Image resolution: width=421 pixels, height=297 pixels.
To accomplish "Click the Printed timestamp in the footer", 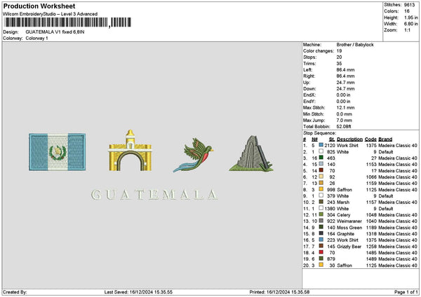I will [x=279, y=292].
